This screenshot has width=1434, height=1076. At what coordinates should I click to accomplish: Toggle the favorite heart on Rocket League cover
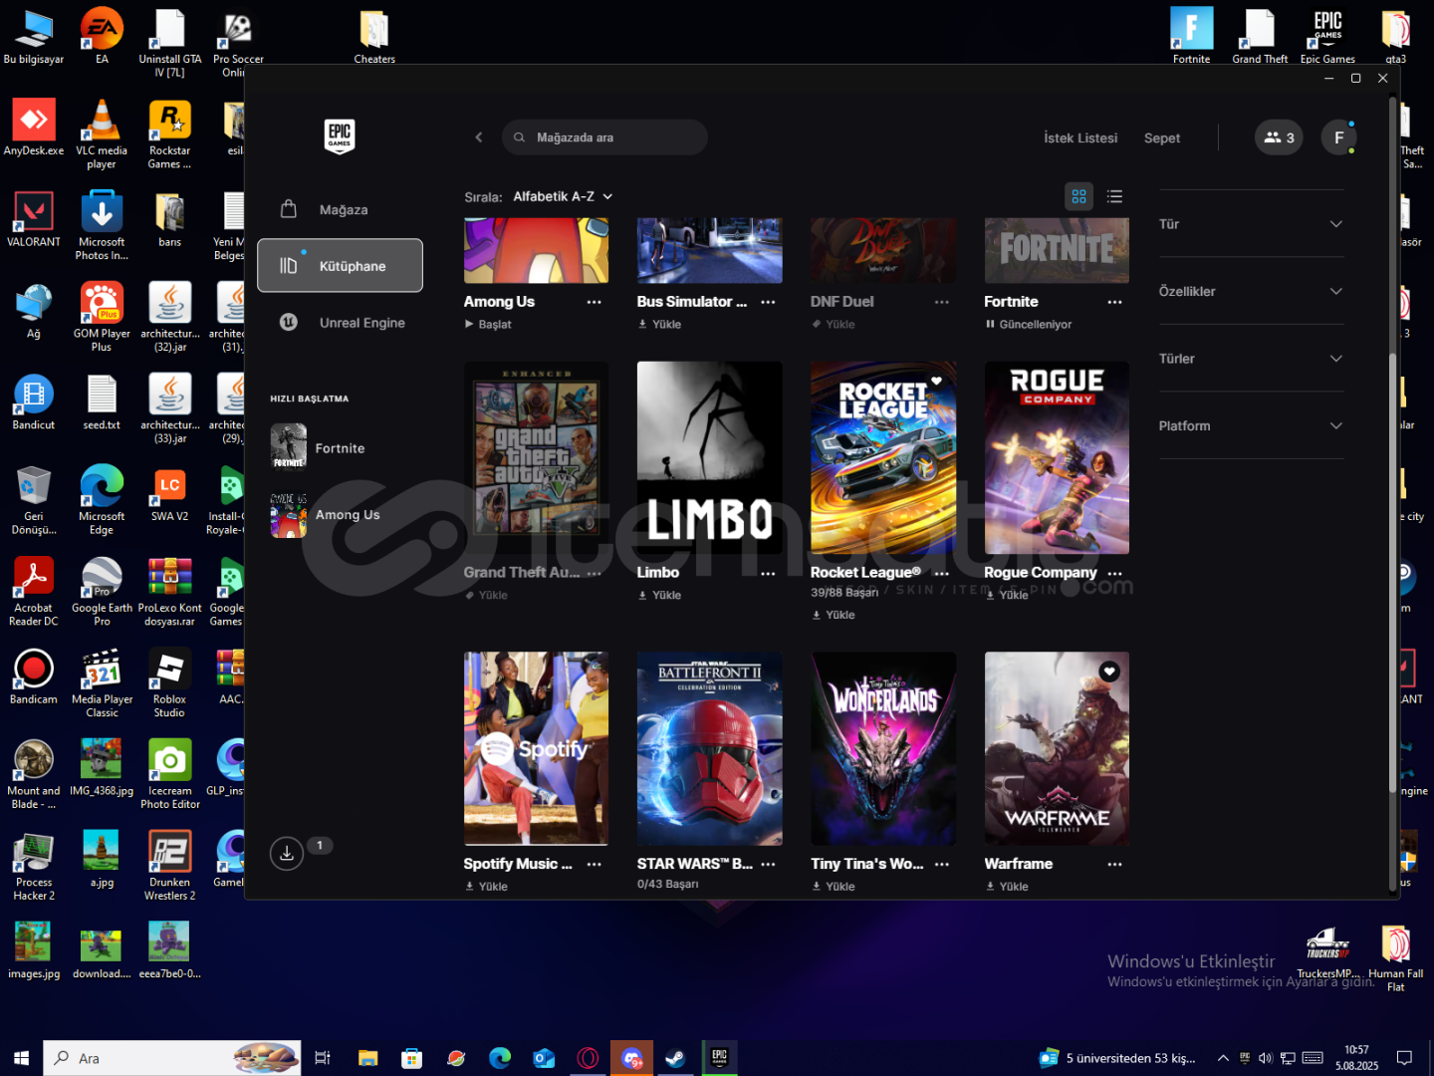(936, 381)
